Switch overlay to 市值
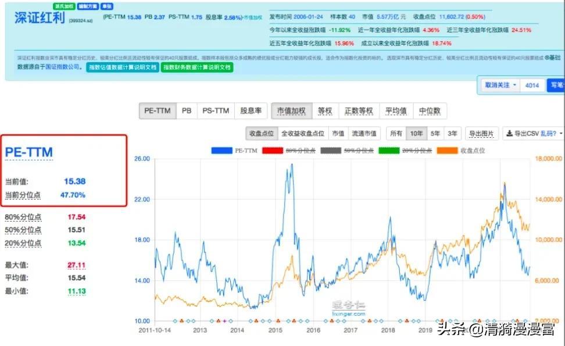The height and width of the screenshot is (346, 565). [x=338, y=133]
